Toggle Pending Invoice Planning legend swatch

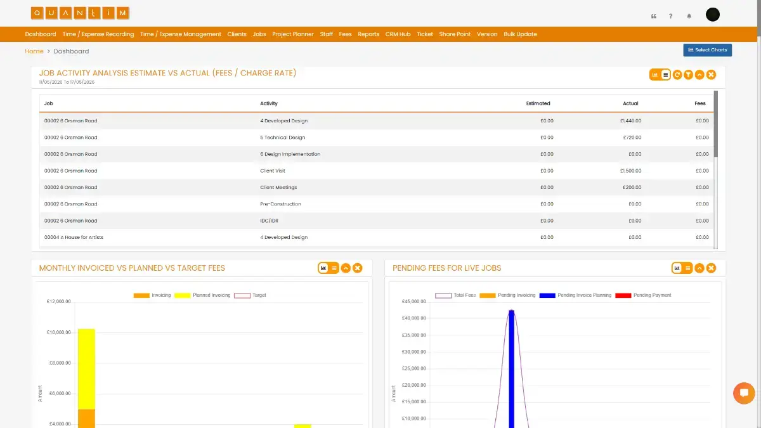[547, 295]
